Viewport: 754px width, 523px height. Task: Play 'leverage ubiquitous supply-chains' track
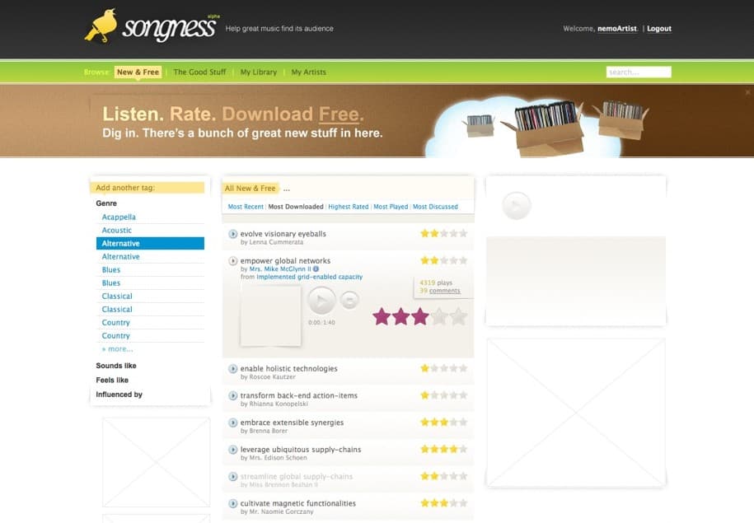coord(233,450)
